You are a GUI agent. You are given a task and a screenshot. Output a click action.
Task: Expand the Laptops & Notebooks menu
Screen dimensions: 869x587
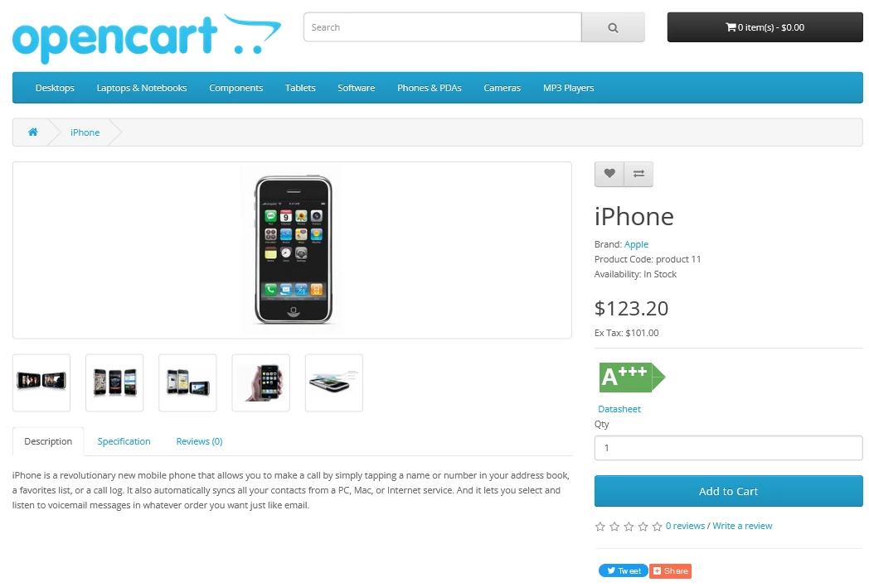[x=142, y=88]
